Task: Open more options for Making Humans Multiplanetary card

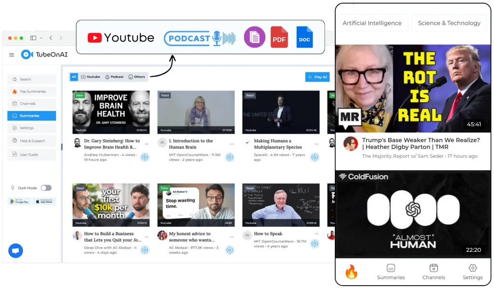Action: pyautogui.click(x=316, y=144)
